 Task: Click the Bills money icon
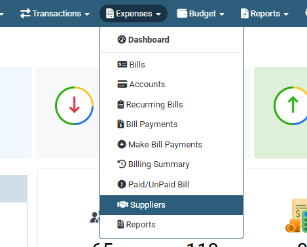tap(122, 64)
